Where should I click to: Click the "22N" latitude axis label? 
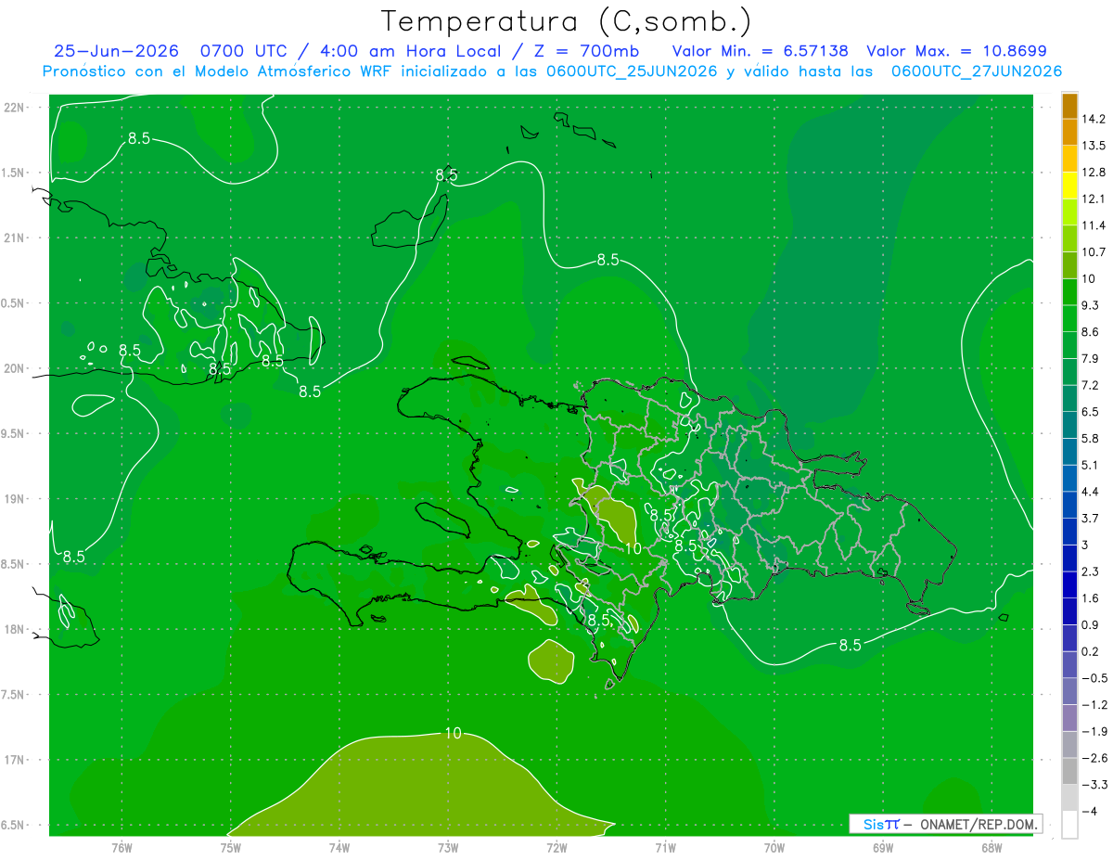[16, 108]
